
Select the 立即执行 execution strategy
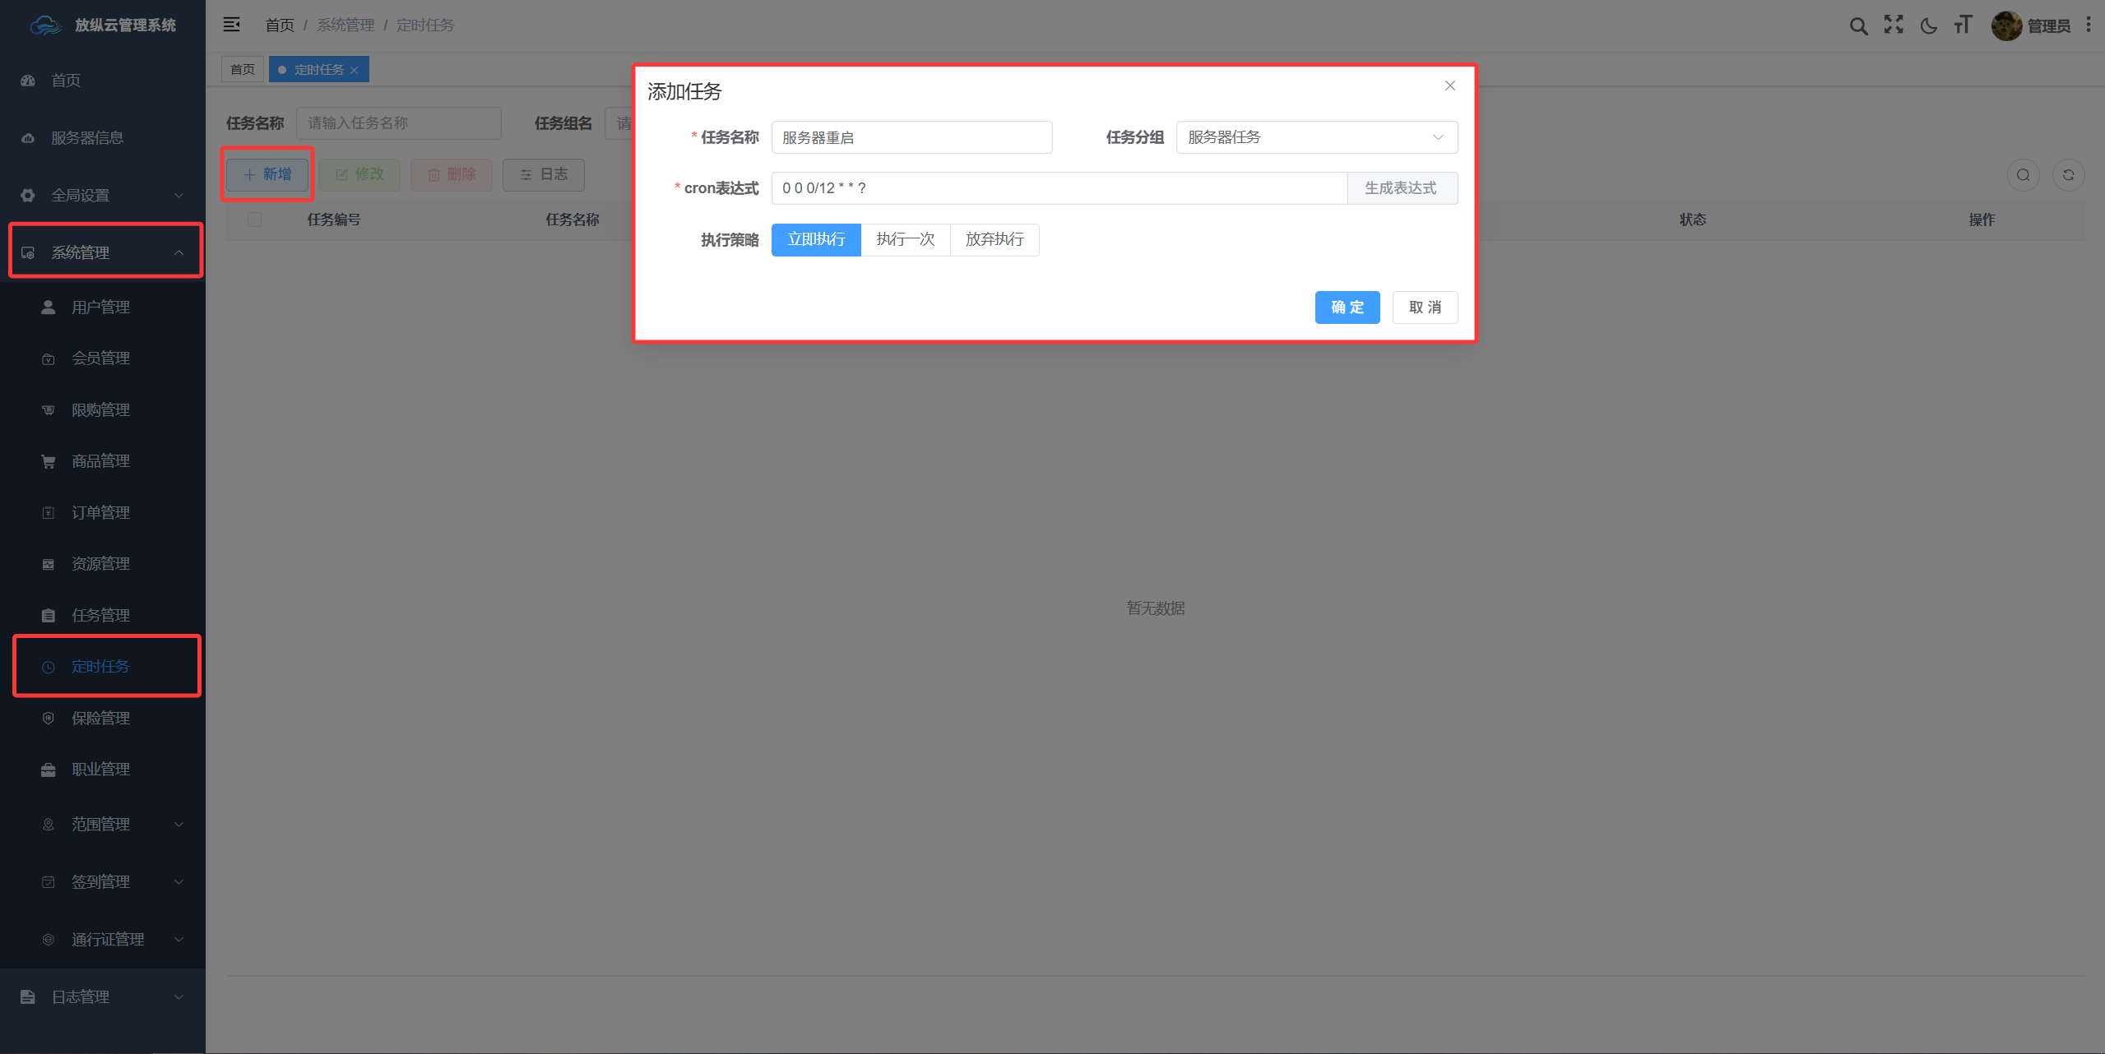[x=816, y=239]
